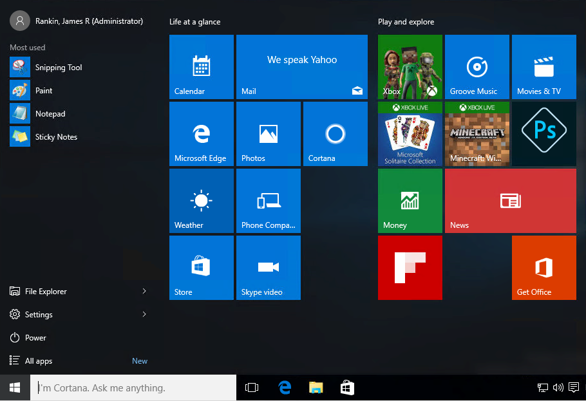The width and height of the screenshot is (586, 401).
Task: Launch the Skype video tile
Action: [269, 268]
